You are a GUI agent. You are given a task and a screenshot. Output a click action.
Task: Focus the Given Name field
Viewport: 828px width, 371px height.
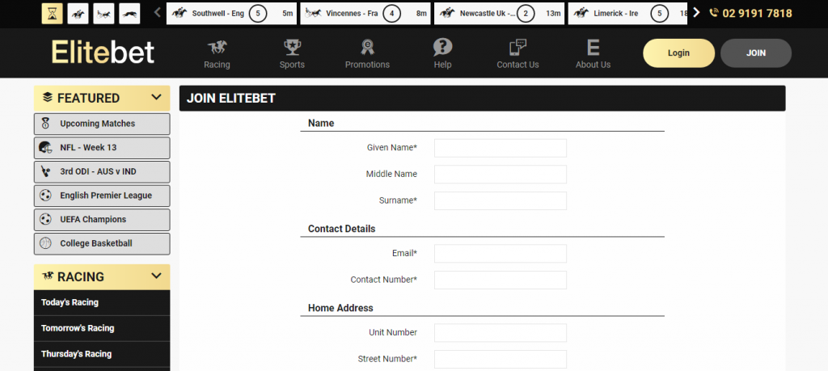500,148
